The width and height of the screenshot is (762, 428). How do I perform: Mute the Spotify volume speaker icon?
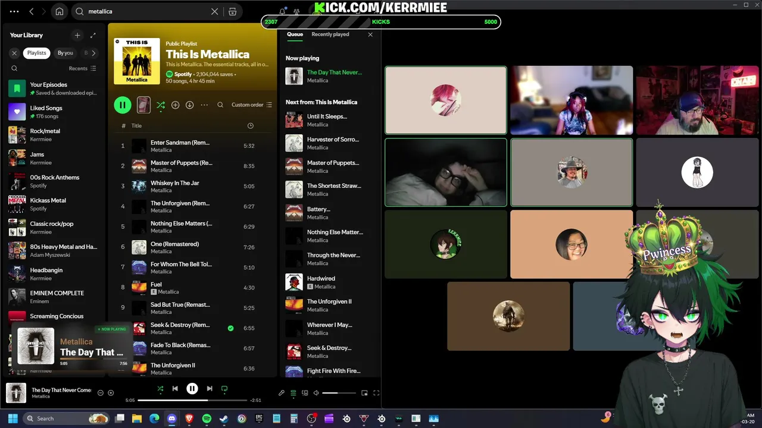pyautogui.click(x=316, y=392)
